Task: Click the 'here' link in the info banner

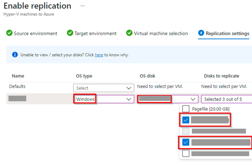Action: tap(99, 55)
